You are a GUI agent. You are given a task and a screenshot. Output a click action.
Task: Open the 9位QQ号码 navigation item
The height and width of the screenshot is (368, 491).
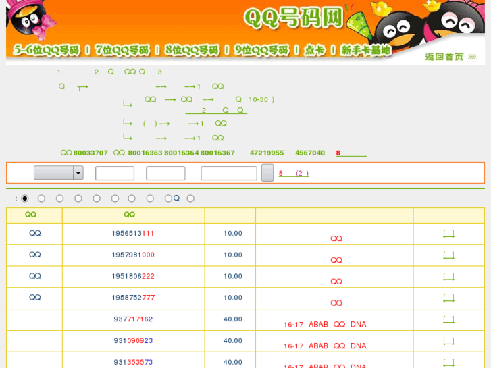pos(262,50)
